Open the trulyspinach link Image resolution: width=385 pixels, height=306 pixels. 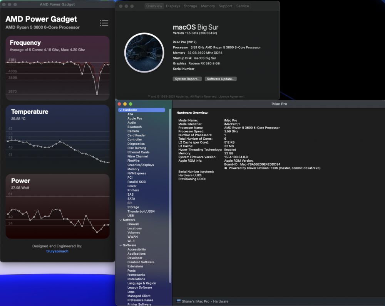pos(57,251)
